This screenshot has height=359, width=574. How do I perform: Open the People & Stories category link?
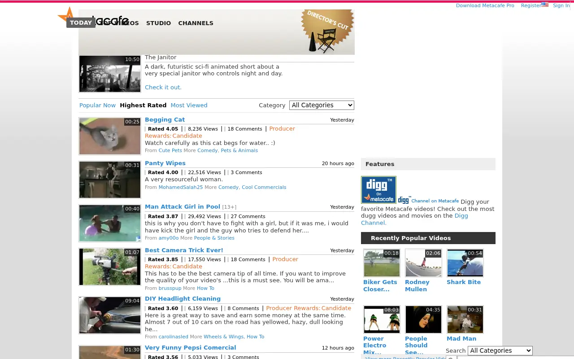(214, 238)
